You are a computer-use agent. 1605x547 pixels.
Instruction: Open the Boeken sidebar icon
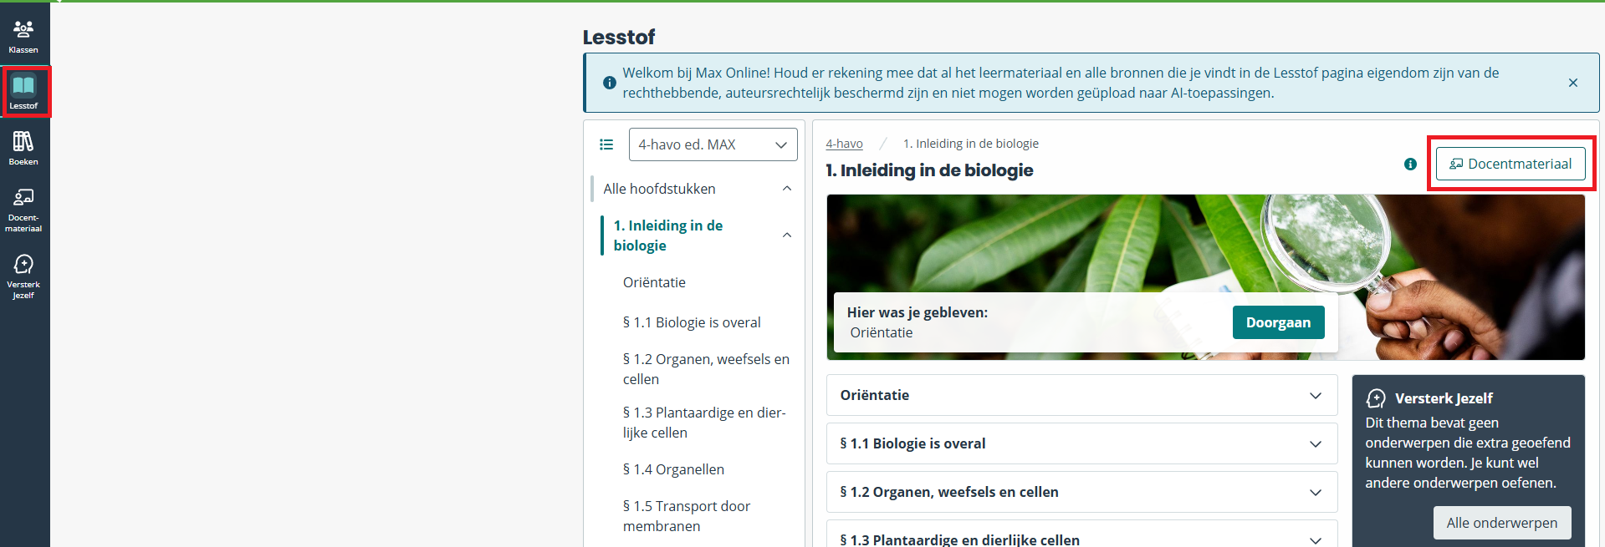pos(23,148)
